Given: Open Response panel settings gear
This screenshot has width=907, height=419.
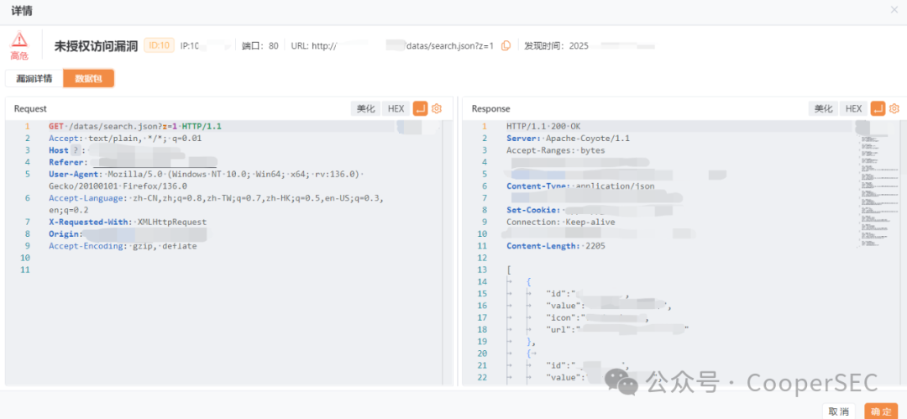Looking at the screenshot, I should (894, 108).
